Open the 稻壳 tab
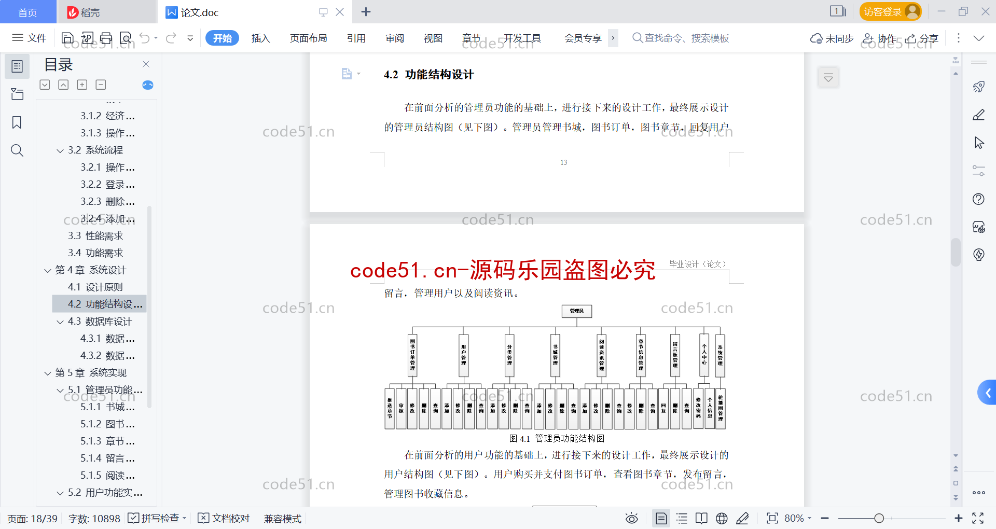Viewport: 996px width, 529px height. coord(106,12)
